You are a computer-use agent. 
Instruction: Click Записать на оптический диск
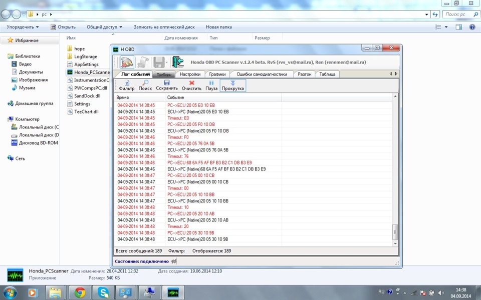pyautogui.click(x=164, y=27)
